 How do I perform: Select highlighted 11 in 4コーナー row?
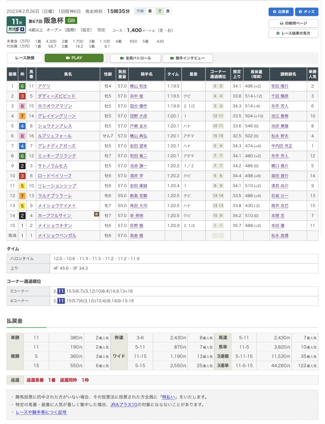(x=61, y=301)
